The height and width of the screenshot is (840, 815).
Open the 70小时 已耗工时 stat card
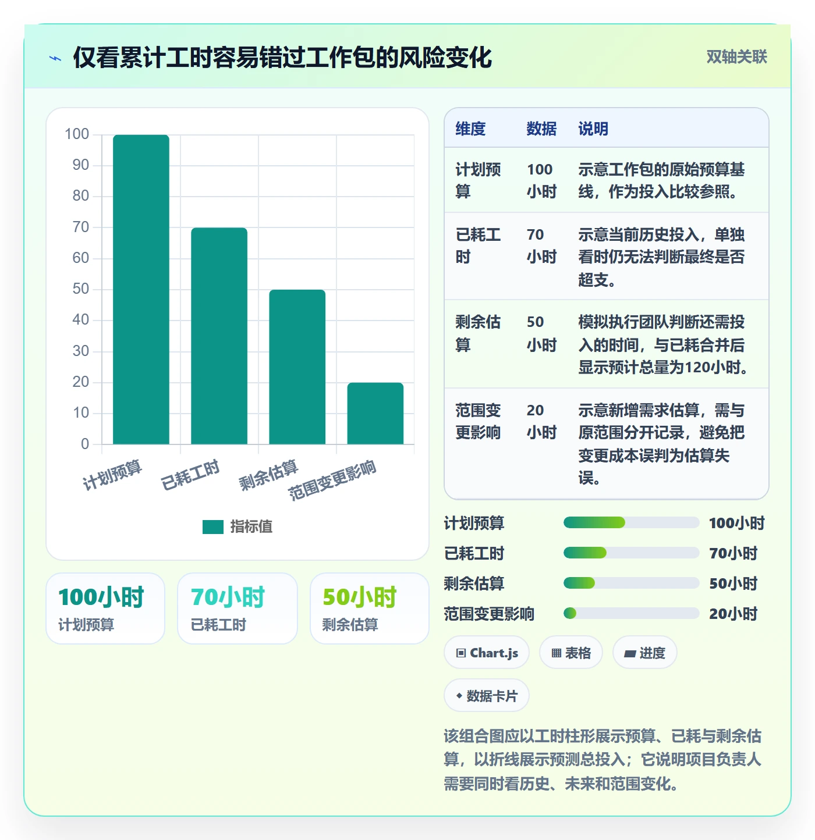(x=238, y=608)
